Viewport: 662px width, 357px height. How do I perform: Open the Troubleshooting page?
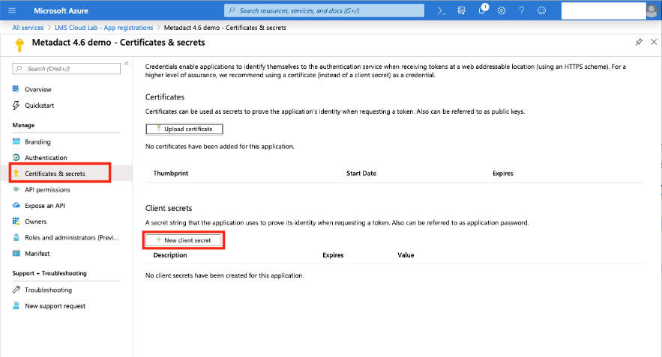tap(48, 290)
